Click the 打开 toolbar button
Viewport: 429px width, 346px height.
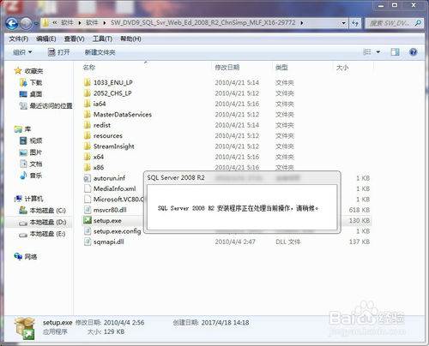(x=59, y=52)
